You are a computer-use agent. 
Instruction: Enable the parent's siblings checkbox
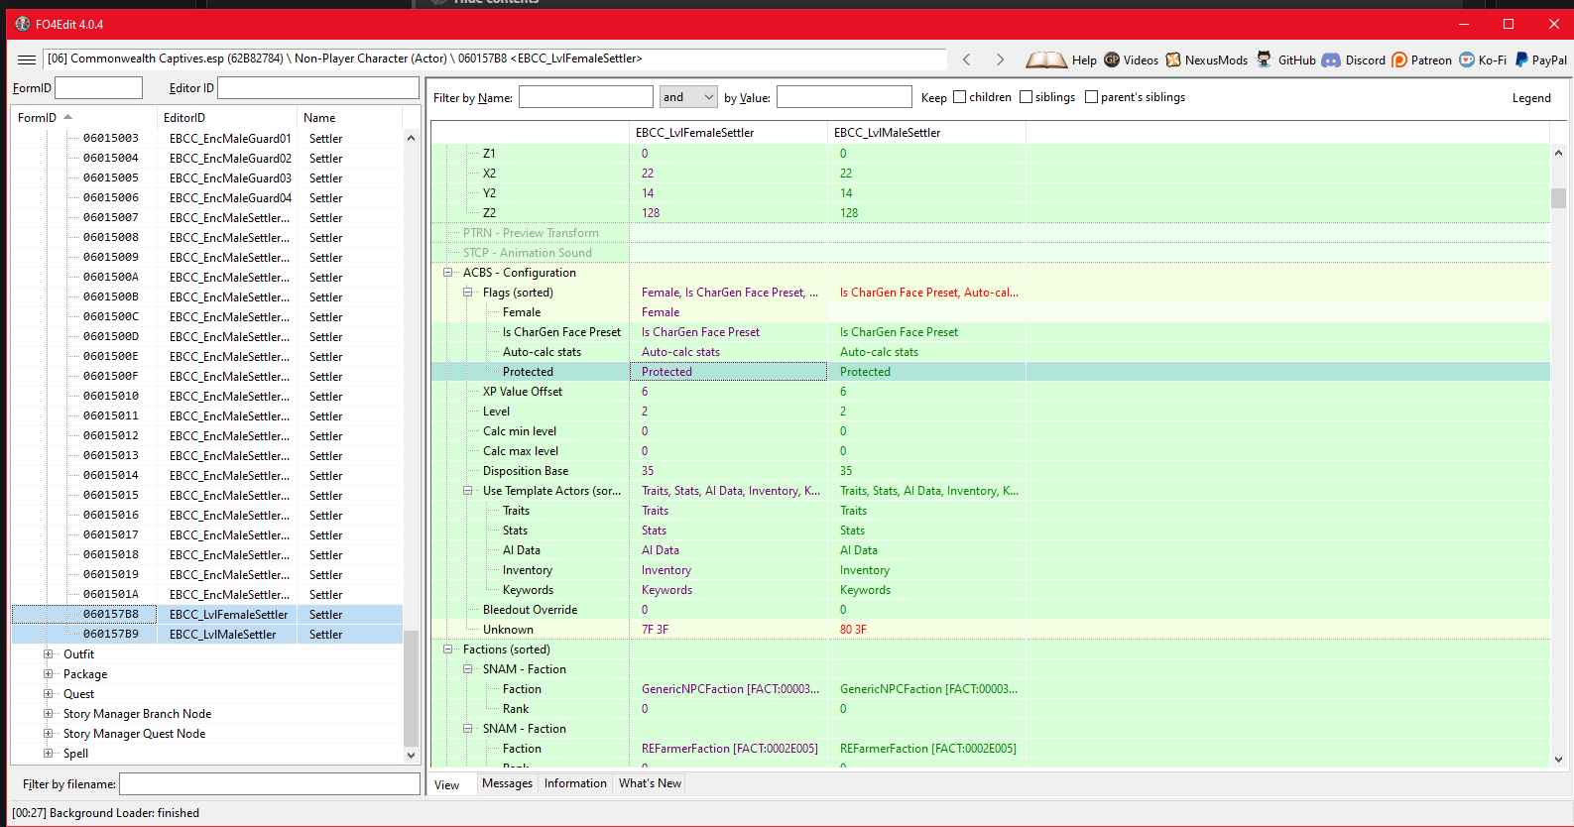[x=1091, y=97]
